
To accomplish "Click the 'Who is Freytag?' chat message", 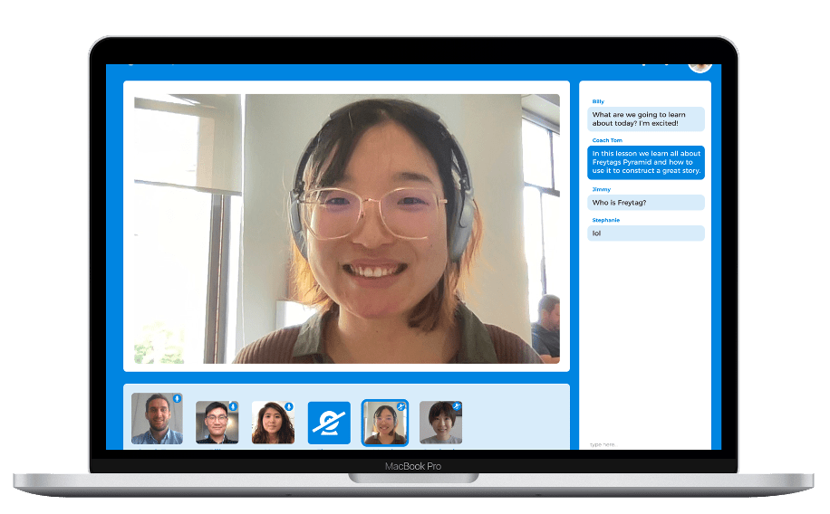I will [646, 203].
